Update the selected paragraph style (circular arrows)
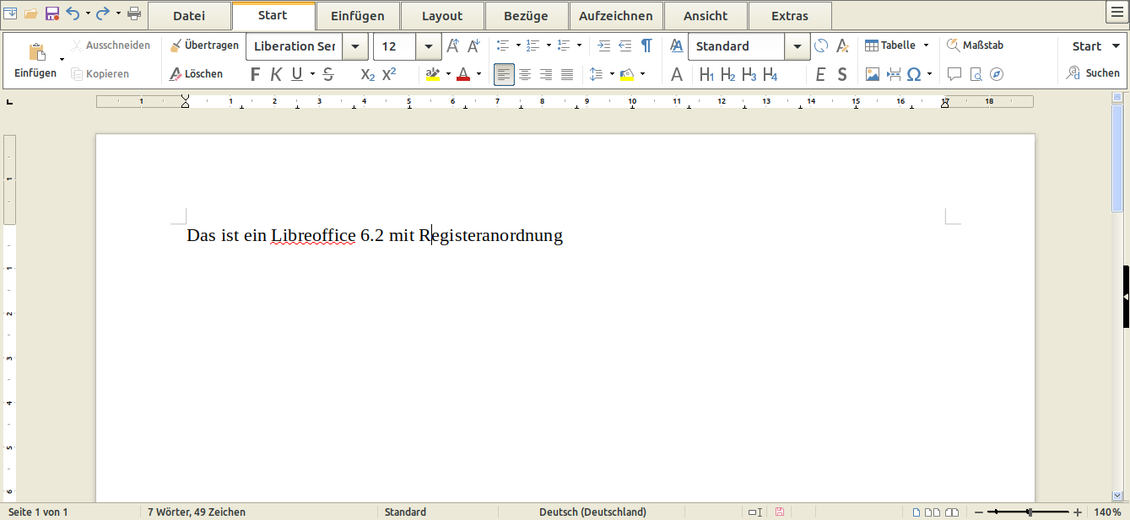The height and width of the screenshot is (520, 1130). pos(821,46)
